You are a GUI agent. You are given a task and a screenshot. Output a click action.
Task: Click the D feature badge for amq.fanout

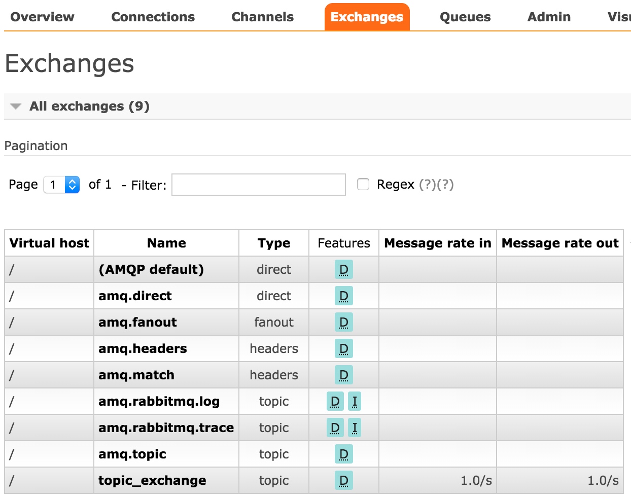(343, 322)
